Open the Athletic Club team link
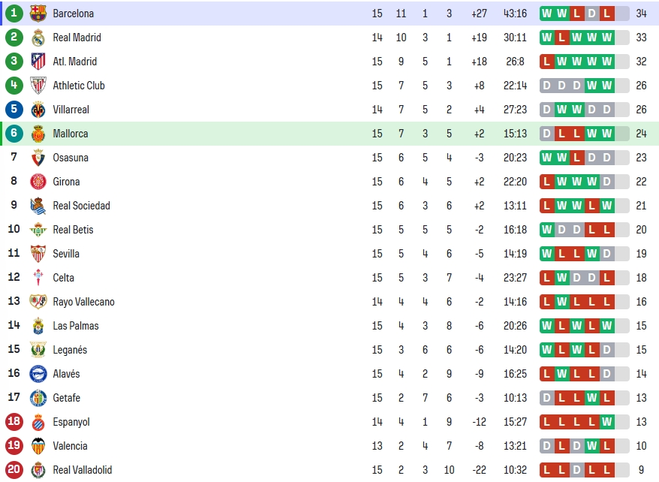This screenshot has width=659, height=482. coord(79,86)
